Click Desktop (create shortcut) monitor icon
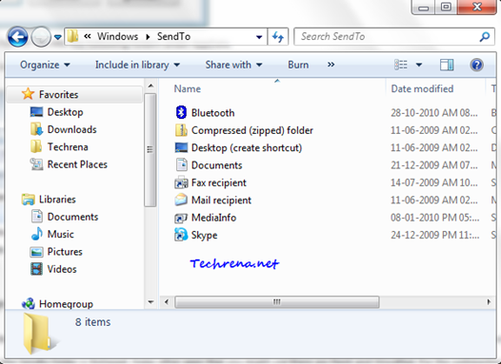The height and width of the screenshot is (364, 501). click(181, 147)
